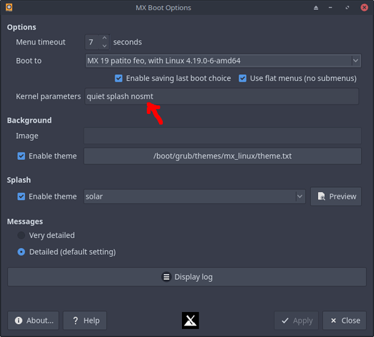Decrease menu timeout with down arrow

(104, 46)
